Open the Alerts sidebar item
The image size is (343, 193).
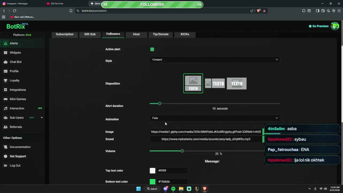22,43
